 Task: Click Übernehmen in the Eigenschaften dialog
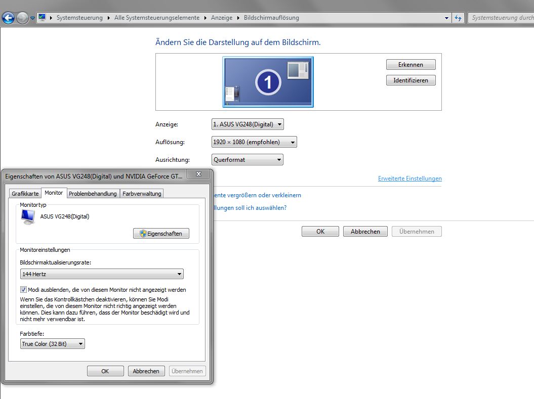tap(187, 371)
